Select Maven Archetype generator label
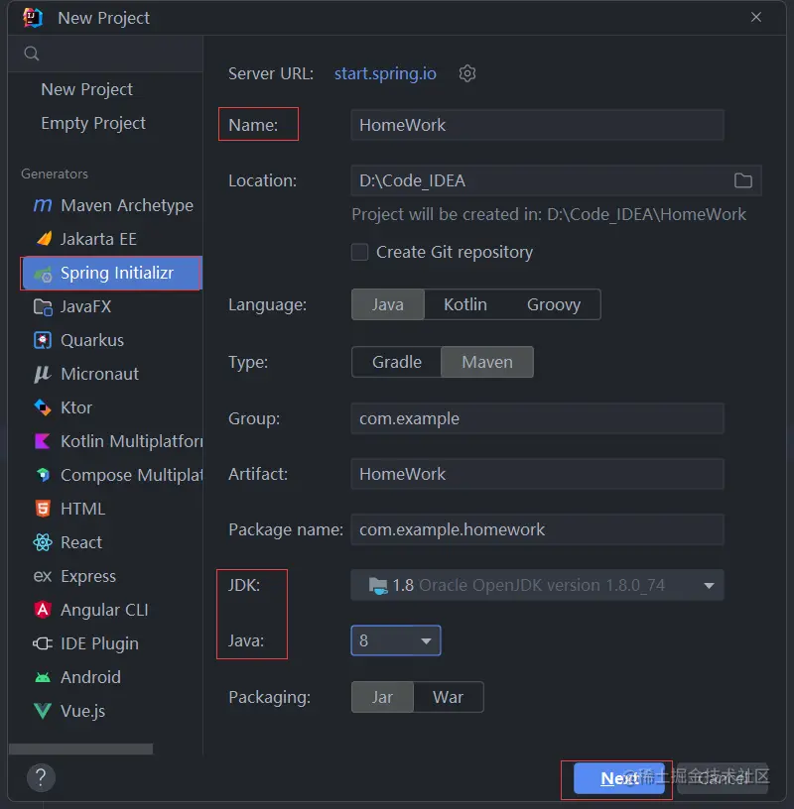 [x=127, y=205]
